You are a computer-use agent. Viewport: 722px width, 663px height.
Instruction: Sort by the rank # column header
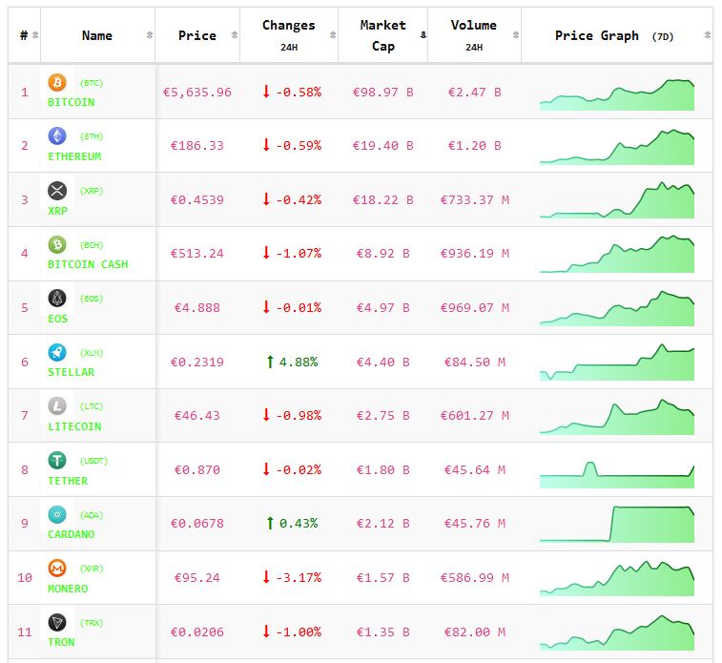click(24, 35)
